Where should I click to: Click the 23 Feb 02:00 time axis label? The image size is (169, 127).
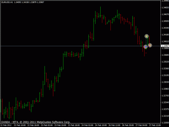(x=47, y=125)
